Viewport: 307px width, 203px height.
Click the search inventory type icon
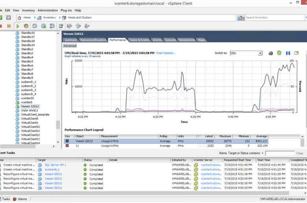pyautogui.click(x=240, y=18)
